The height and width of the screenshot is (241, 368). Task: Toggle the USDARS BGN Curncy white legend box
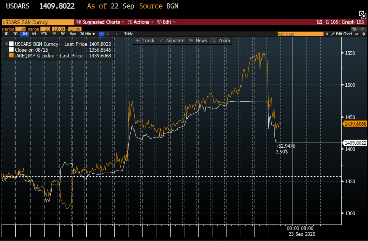pyautogui.click(x=11, y=44)
